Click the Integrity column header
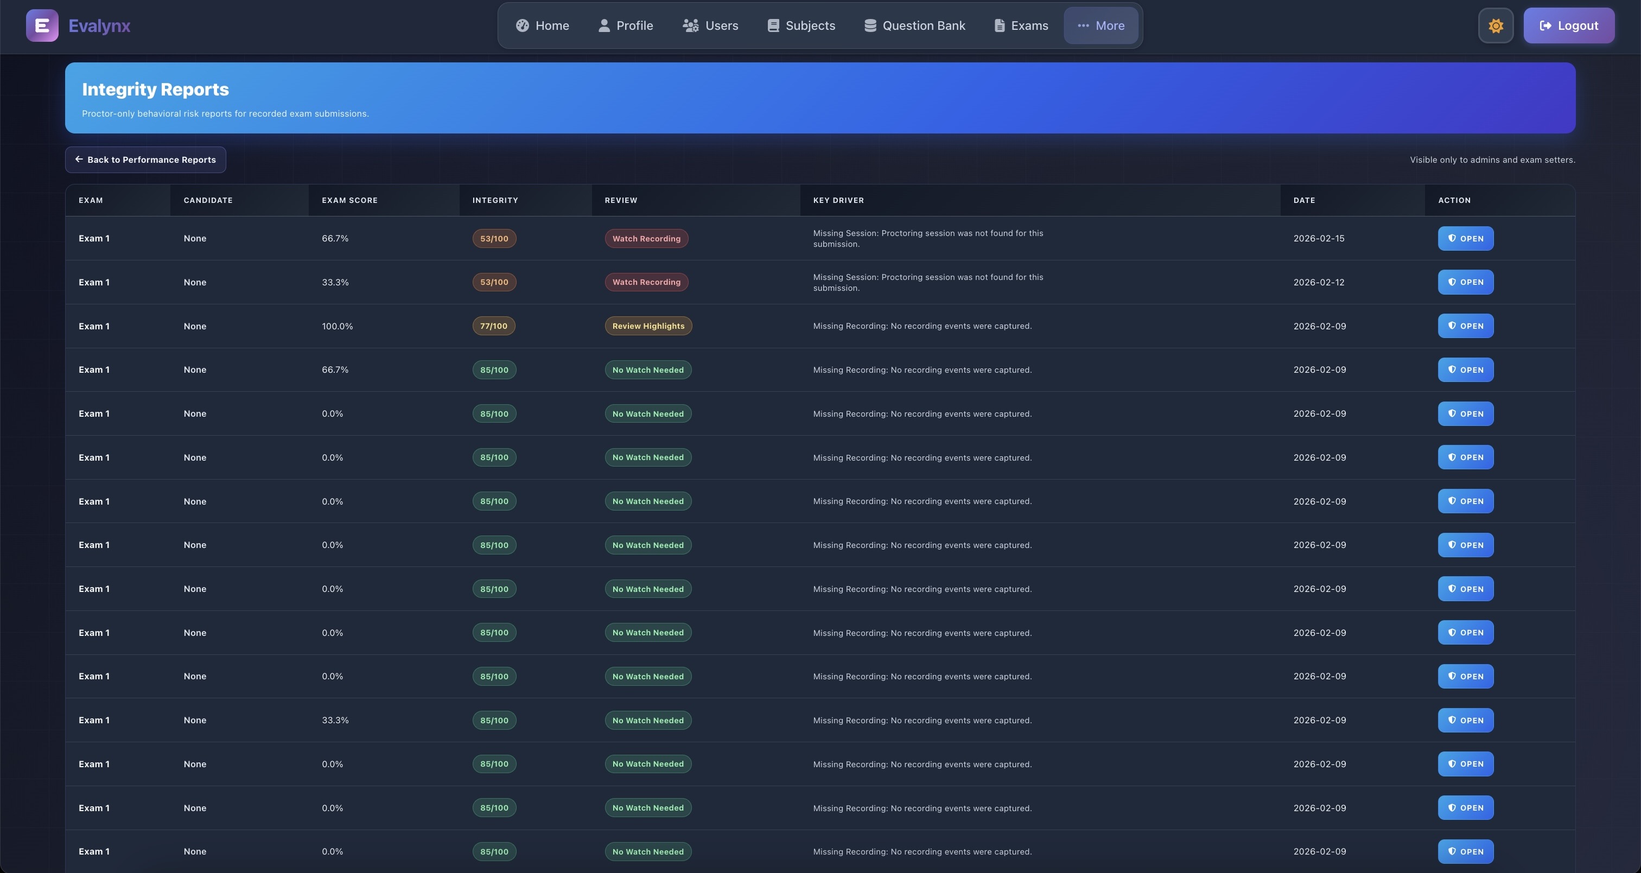 tap(495, 200)
